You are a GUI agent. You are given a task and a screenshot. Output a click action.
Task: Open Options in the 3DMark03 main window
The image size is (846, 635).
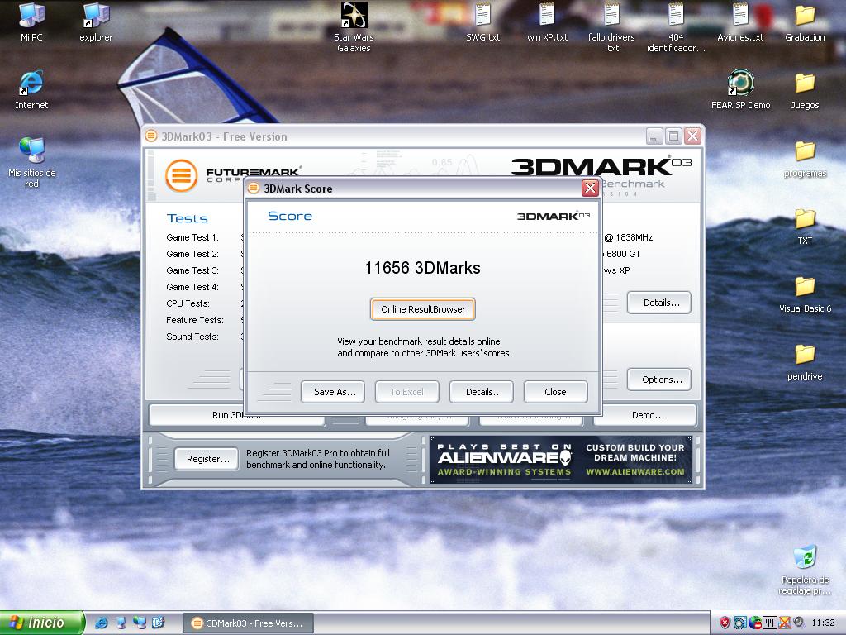coord(659,380)
